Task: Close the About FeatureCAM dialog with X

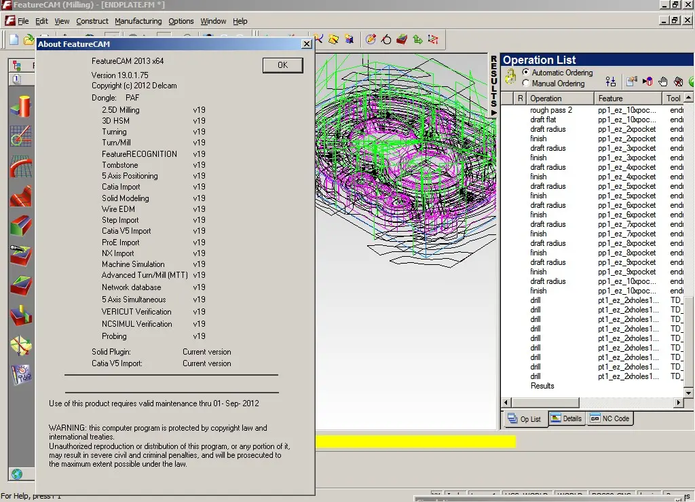Action: (306, 43)
